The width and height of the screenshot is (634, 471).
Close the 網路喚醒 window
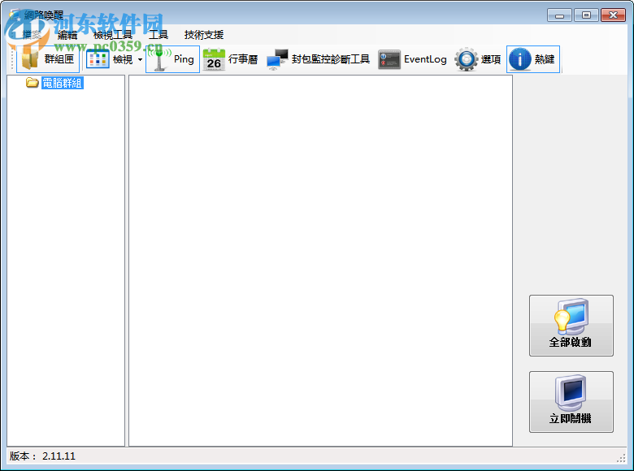pos(613,15)
